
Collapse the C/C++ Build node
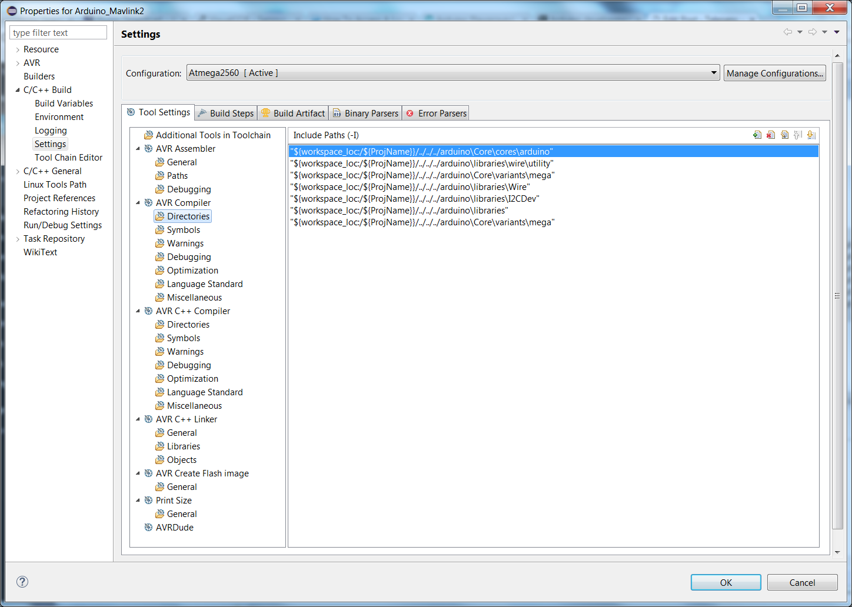18,90
